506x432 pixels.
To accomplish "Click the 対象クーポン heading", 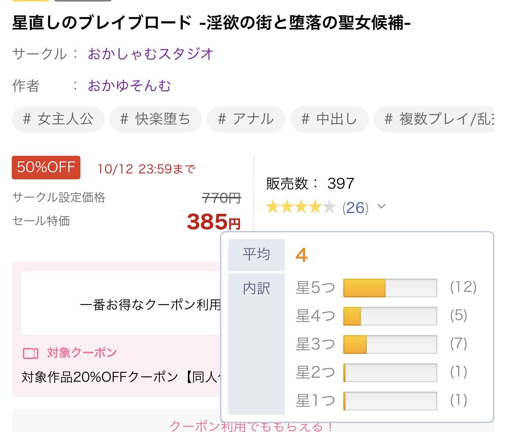I will (82, 353).
